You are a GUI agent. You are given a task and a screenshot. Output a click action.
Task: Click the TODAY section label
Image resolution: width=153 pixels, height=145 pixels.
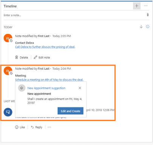8,27
